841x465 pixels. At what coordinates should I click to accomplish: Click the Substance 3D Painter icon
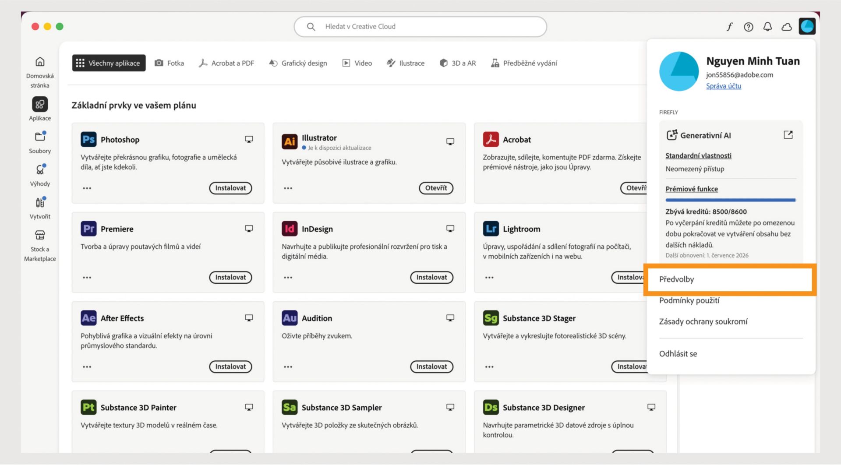click(x=88, y=407)
